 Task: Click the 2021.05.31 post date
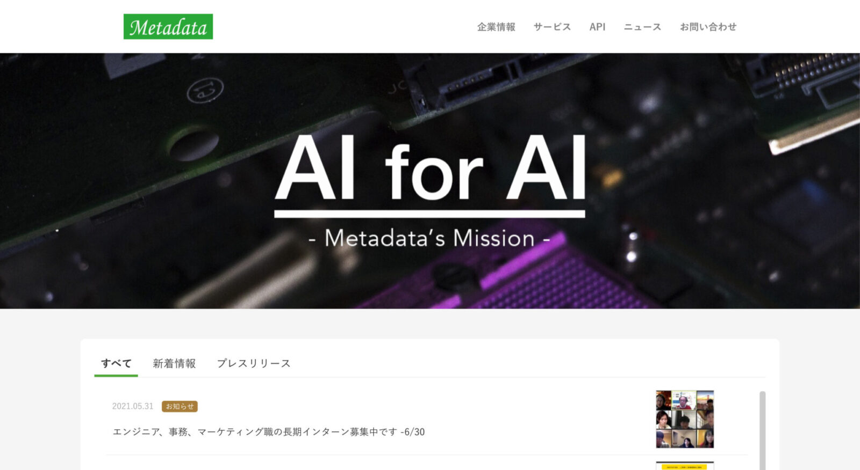(133, 406)
